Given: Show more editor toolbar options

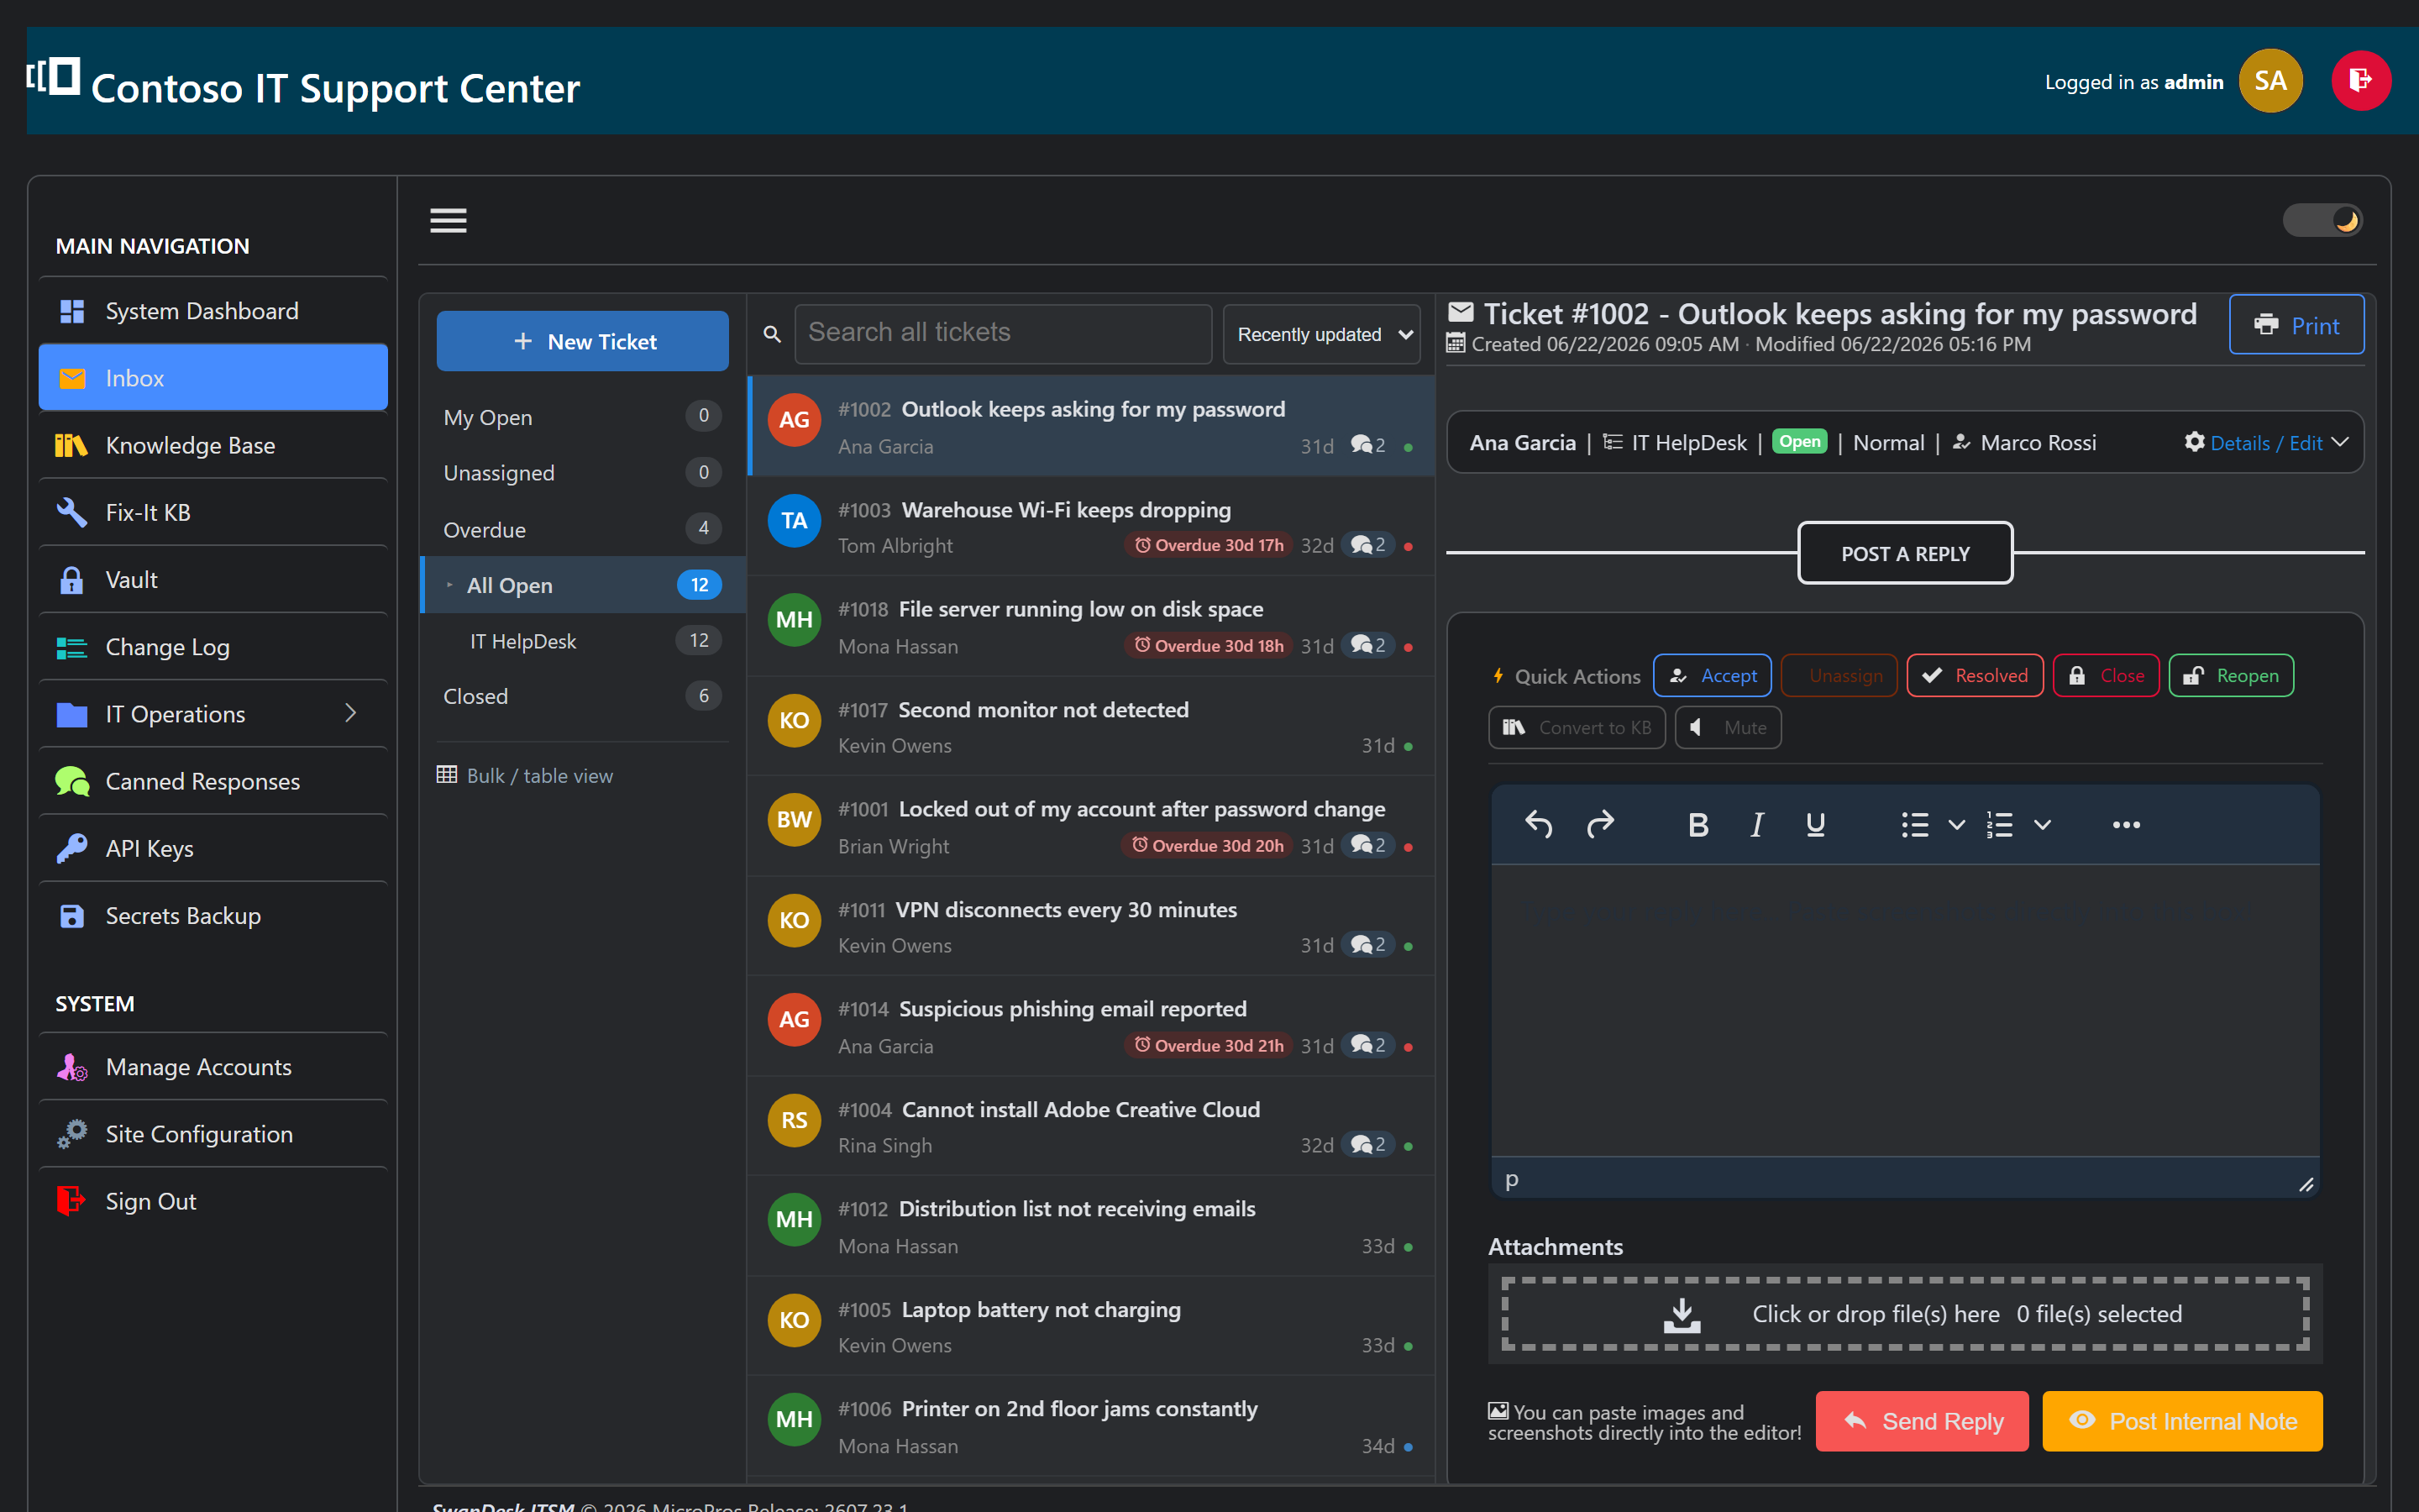Looking at the screenshot, I should [2126, 825].
